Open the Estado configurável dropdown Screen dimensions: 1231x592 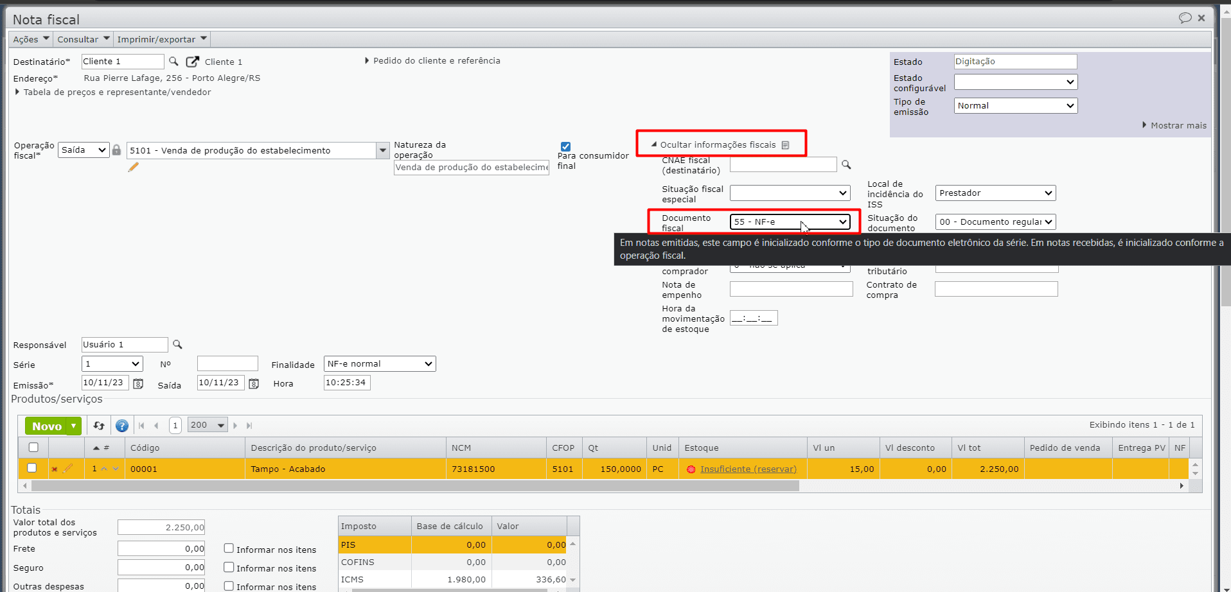[1015, 82]
